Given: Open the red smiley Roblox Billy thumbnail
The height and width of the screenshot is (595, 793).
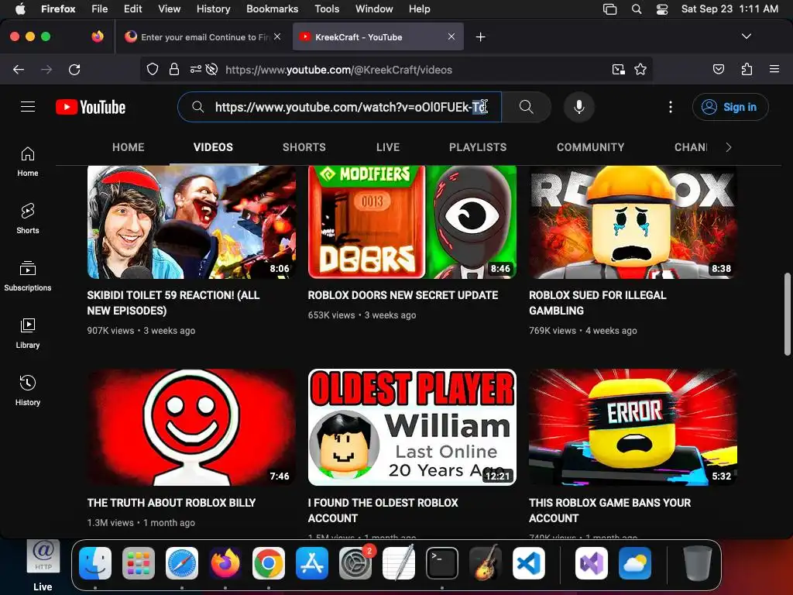Looking at the screenshot, I should click(191, 428).
